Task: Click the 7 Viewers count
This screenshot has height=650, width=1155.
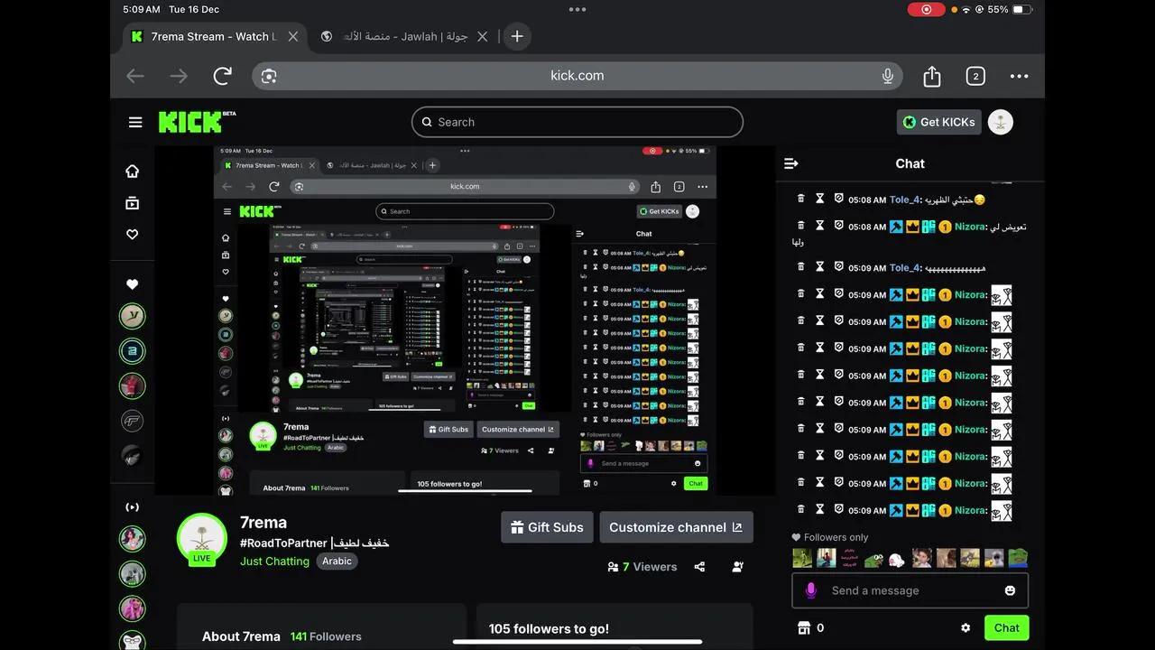Action: pos(642,567)
